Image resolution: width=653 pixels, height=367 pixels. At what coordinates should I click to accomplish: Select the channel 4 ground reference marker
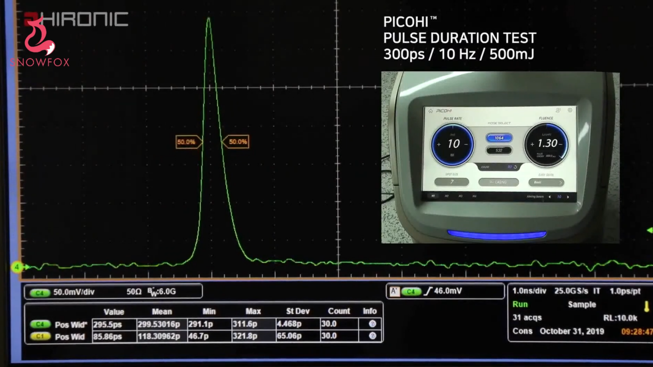pos(18,267)
